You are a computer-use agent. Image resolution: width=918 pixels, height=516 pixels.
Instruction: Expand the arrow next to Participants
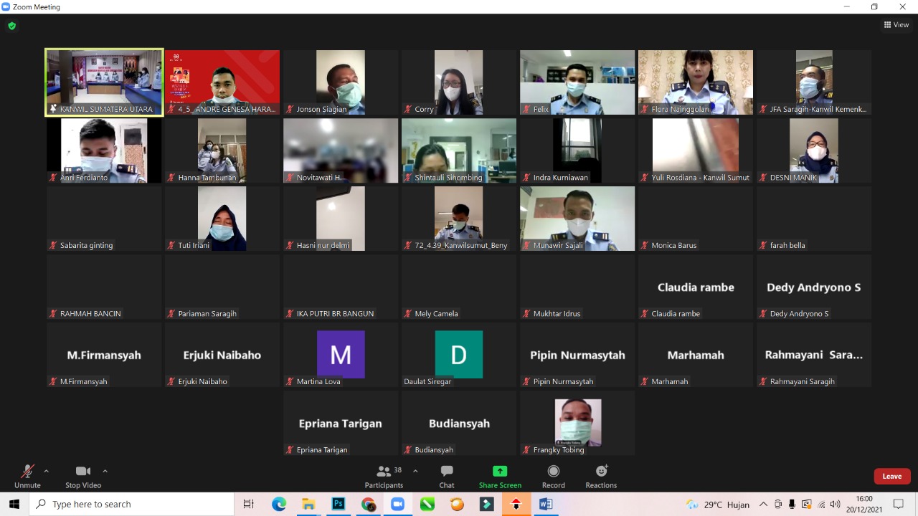(415, 471)
